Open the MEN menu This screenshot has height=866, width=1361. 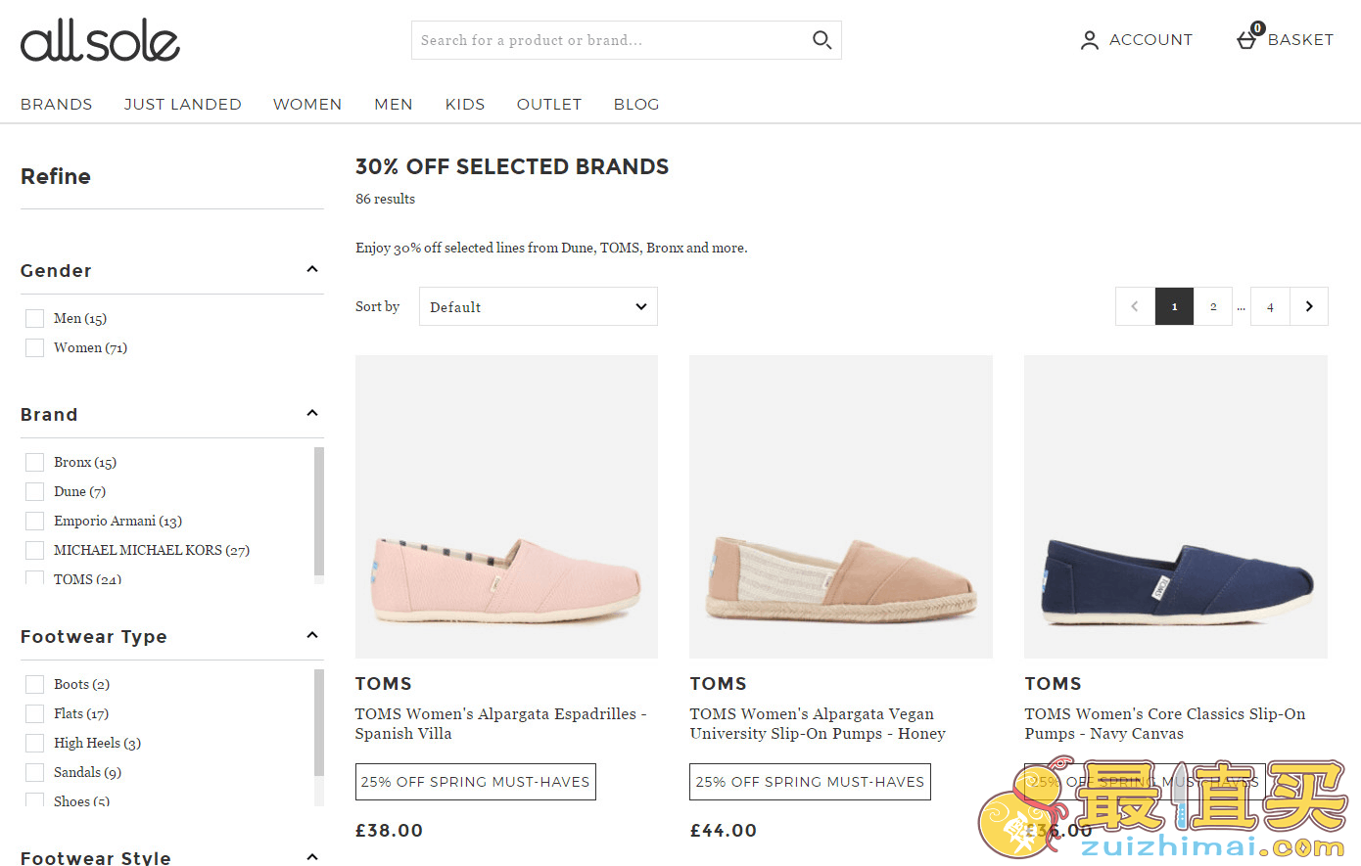click(x=394, y=104)
